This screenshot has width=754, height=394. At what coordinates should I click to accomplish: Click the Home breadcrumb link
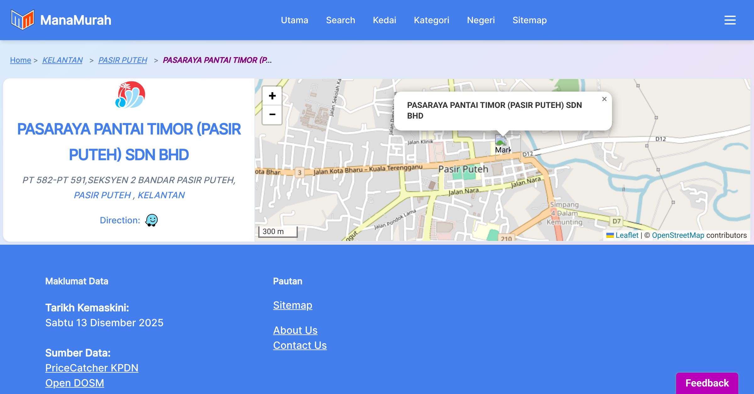point(20,60)
